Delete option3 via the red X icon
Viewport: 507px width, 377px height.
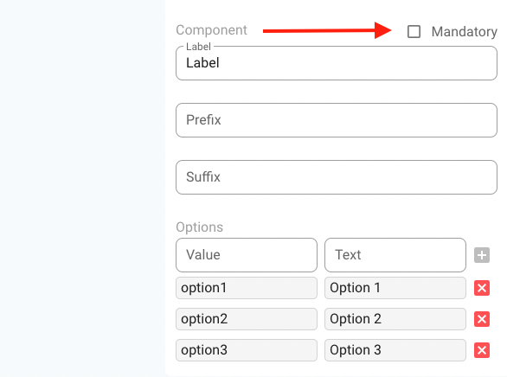tap(482, 350)
